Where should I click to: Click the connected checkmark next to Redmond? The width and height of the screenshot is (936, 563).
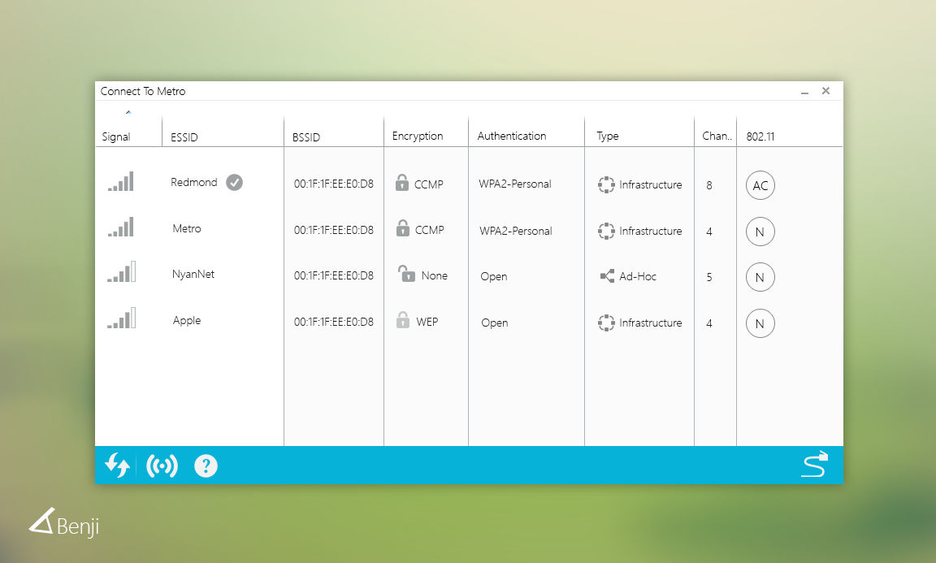(x=235, y=182)
